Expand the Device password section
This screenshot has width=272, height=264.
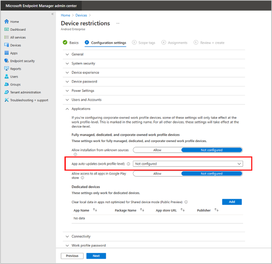(x=154, y=82)
